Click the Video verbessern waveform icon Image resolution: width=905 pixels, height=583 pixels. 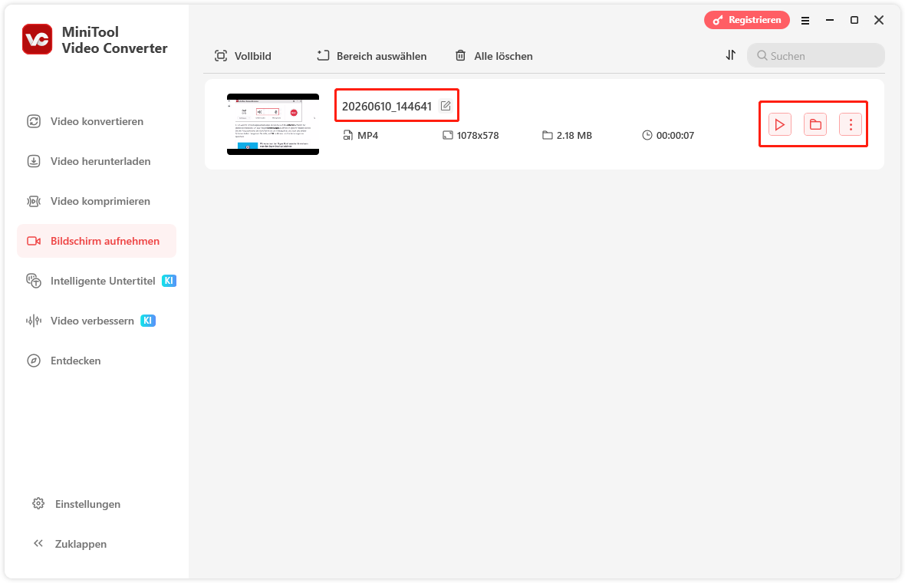click(34, 321)
